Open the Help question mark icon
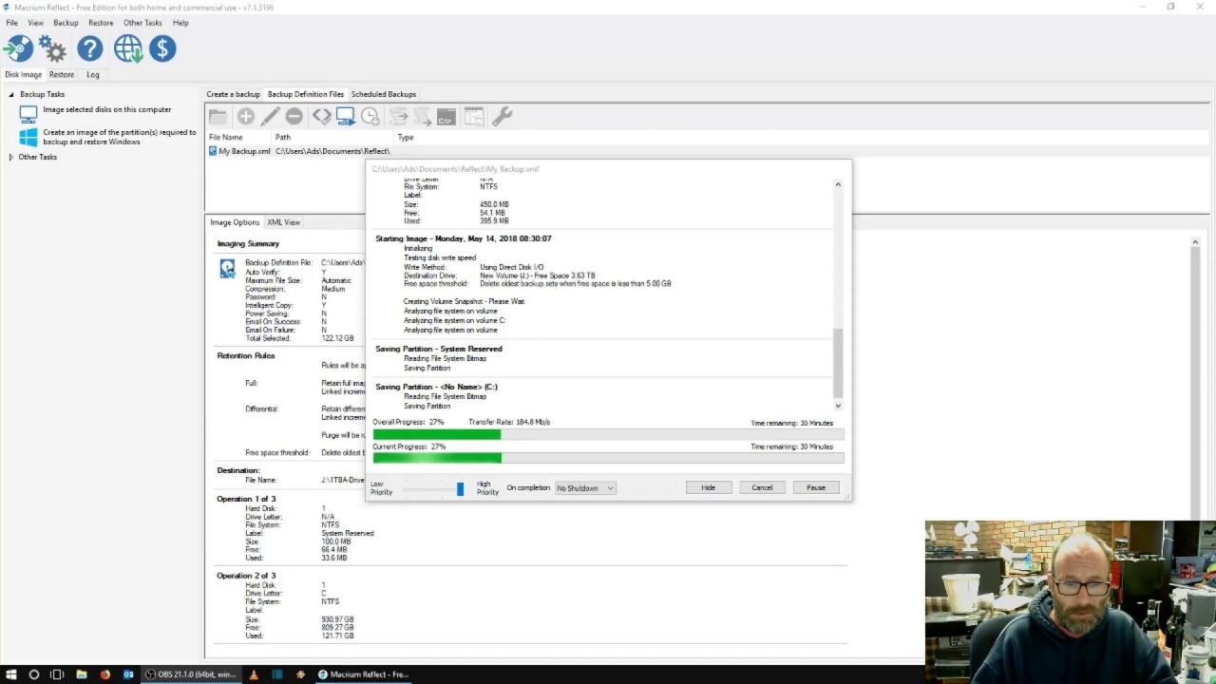This screenshot has height=684, width=1216. [90, 48]
